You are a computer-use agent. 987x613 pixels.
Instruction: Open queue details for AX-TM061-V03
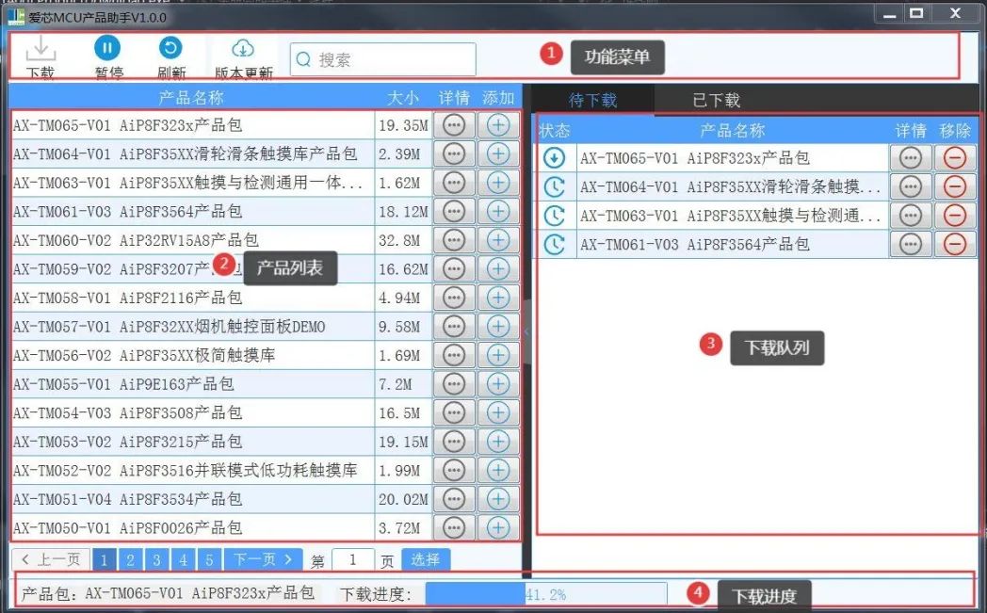(911, 244)
